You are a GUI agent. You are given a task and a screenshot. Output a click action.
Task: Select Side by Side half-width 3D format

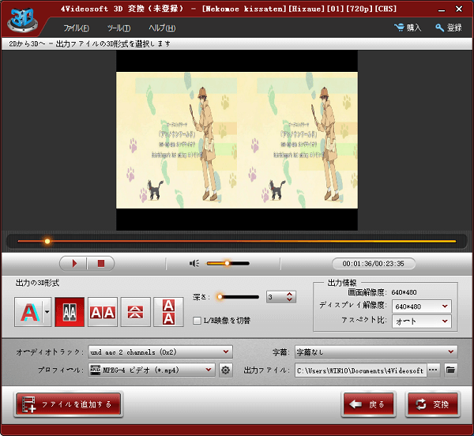point(70,312)
